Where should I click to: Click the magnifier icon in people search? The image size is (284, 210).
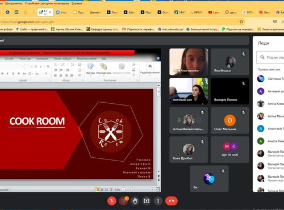click(x=262, y=57)
